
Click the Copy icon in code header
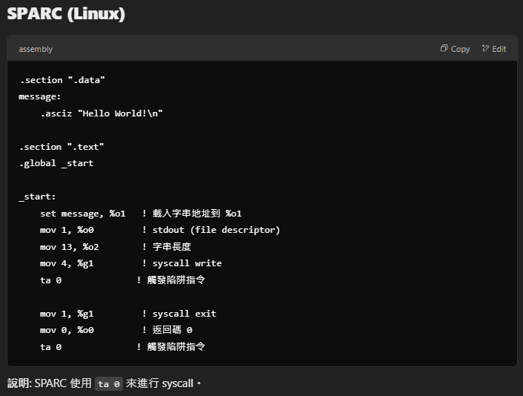point(444,49)
